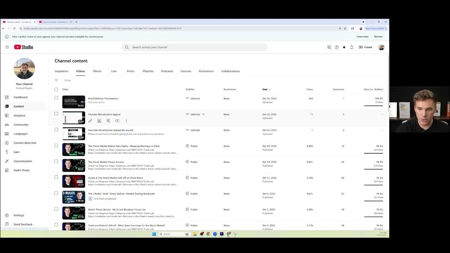450x253 pixels.
Task: Open Analytics from the sidebar
Action: [19, 116]
